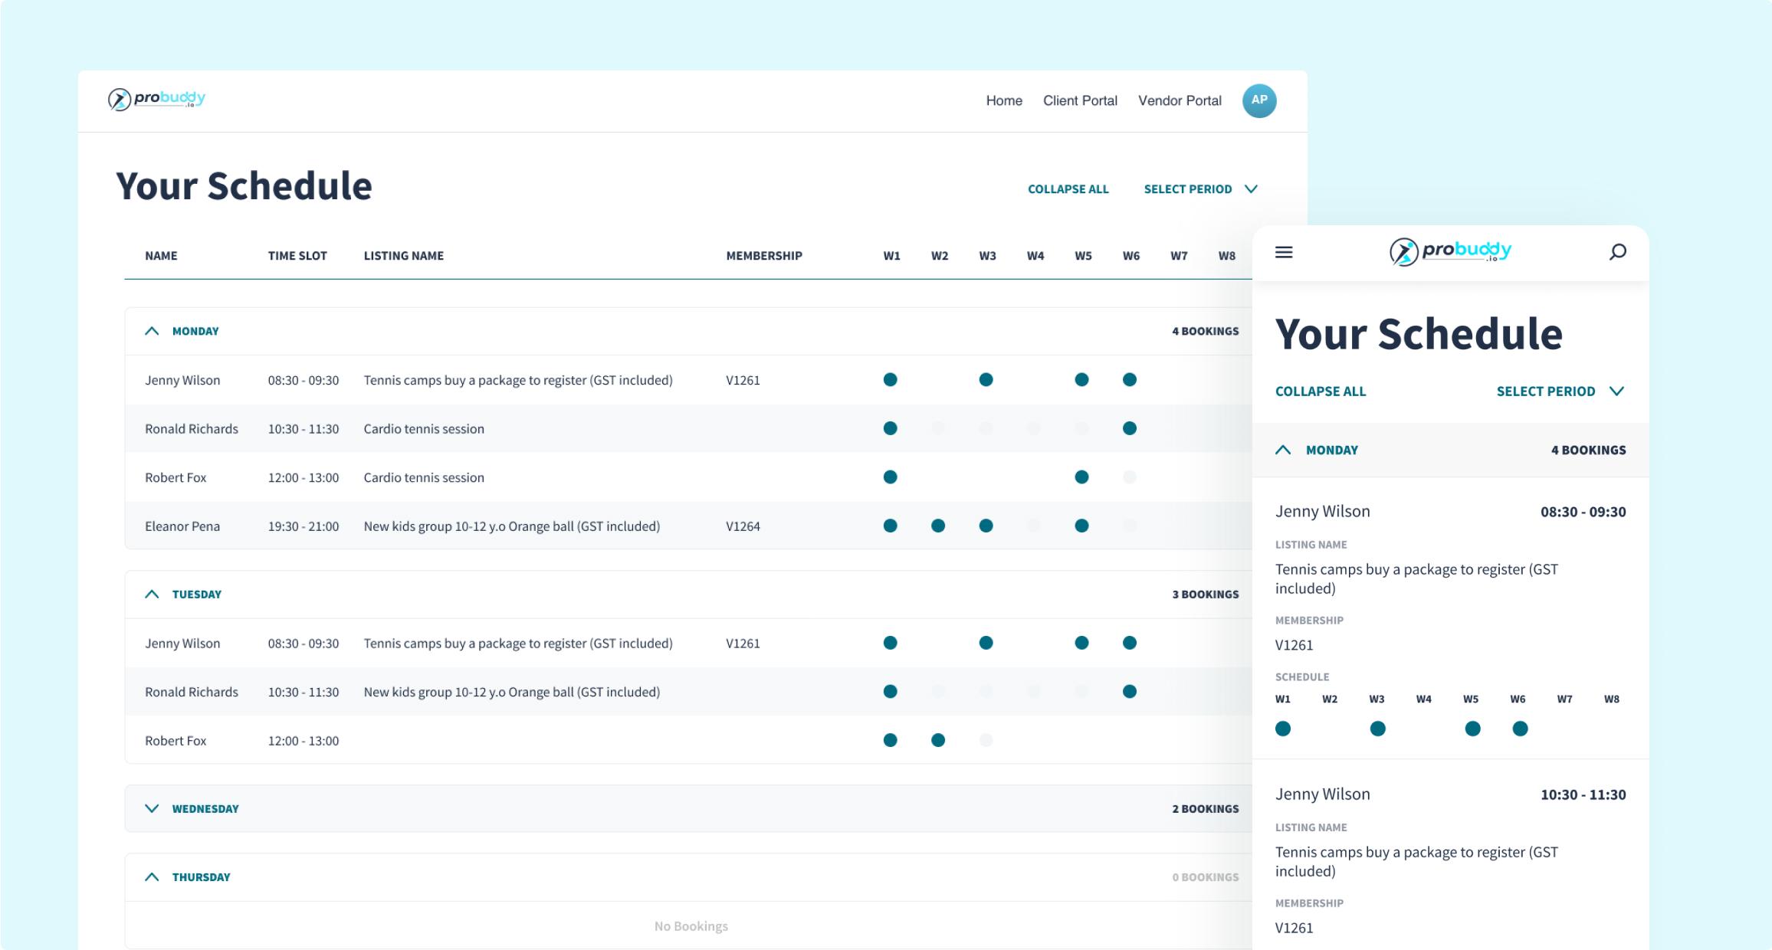Select Eleanor Pena name in Monday
Viewport: 1772px width, 950px height.
(x=182, y=526)
